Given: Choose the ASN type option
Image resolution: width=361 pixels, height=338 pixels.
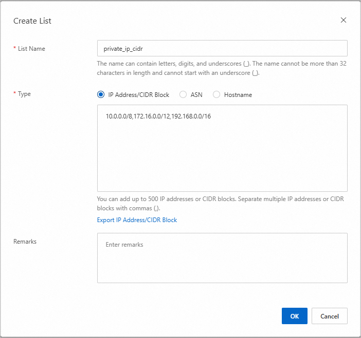Looking at the screenshot, I should [x=183, y=94].
